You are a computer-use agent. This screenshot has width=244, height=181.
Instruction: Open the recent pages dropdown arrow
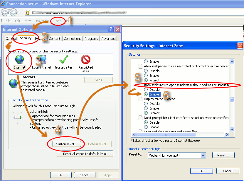tap(20, 13)
